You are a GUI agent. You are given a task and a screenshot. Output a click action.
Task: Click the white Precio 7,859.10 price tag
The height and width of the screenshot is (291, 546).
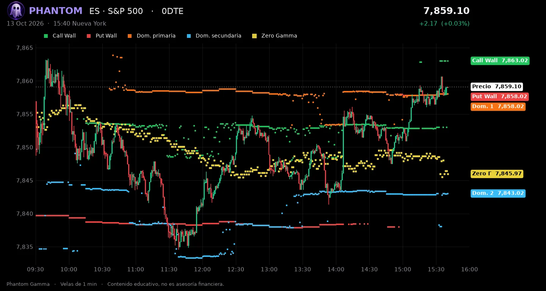tap(497, 87)
